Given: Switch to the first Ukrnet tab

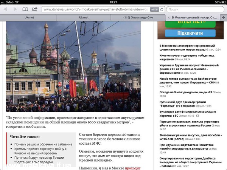Looking at the screenshot, I should pyautogui.click(x=29, y=17).
